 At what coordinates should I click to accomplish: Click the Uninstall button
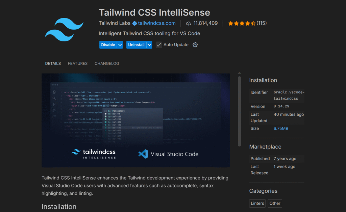(136, 45)
